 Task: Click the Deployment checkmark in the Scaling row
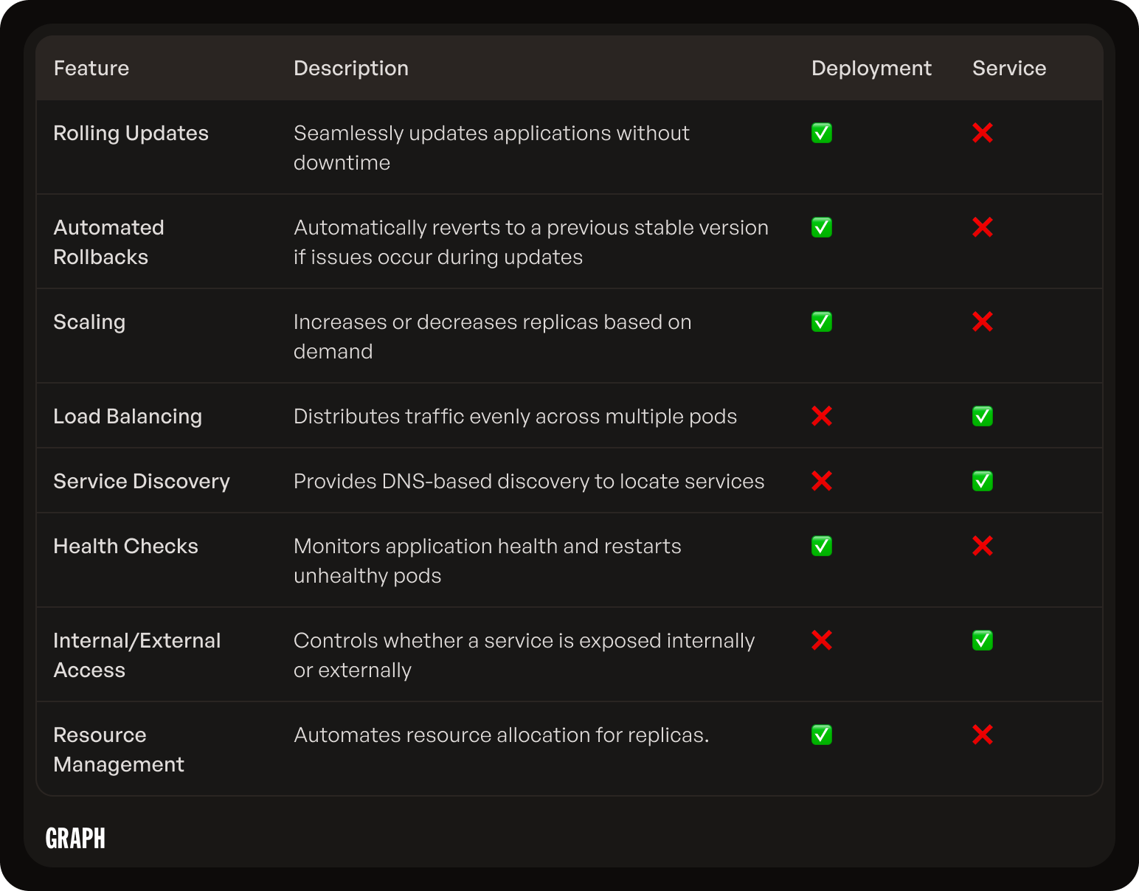pyautogui.click(x=822, y=322)
